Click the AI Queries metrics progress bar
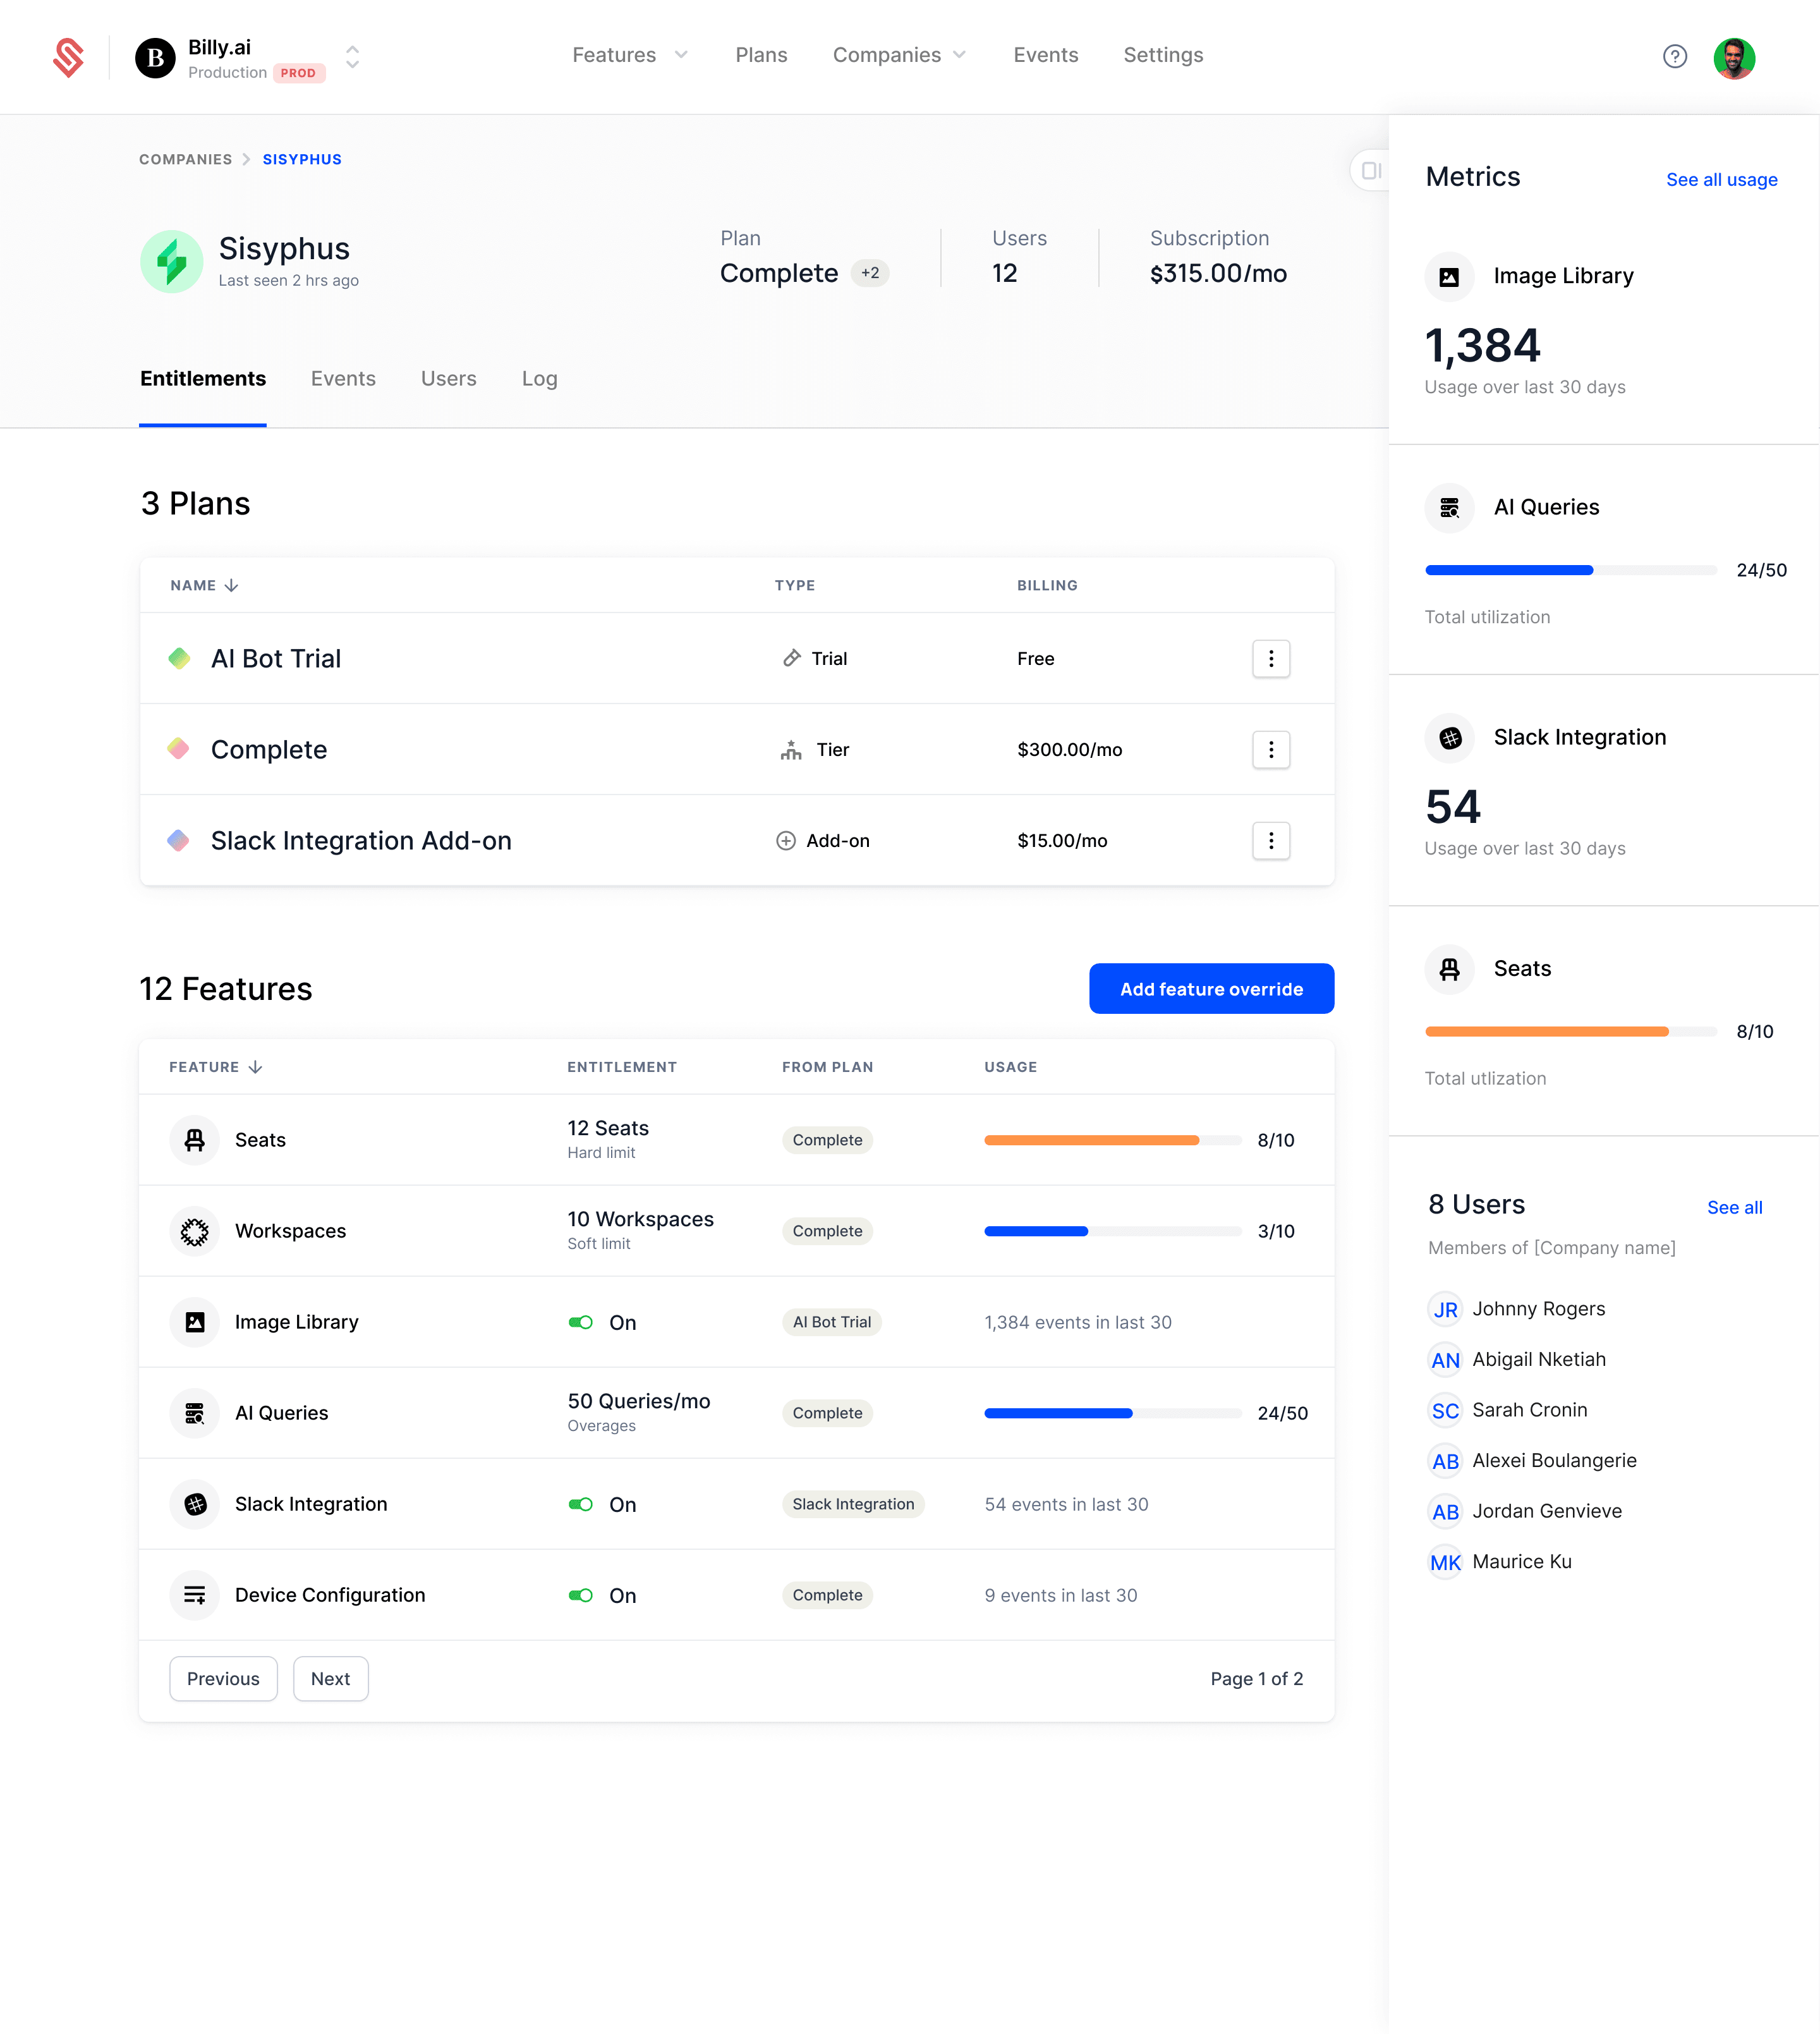This screenshot has height=2034, width=1820. click(x=1570, y=570)
